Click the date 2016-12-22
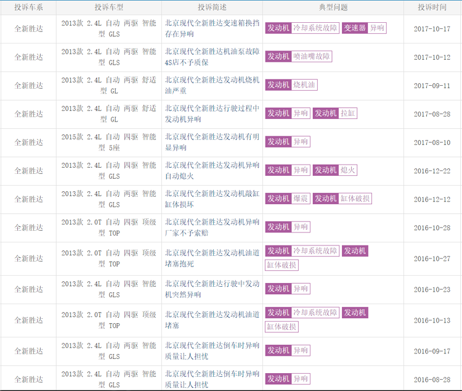Image resolution: width=462 pixels, height=391 pixels. coord(432,171)
